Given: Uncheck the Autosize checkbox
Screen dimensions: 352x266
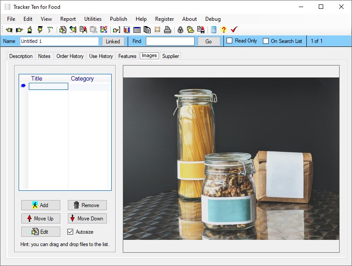Looking at the screenshot, I should pyautogui.click(x=70, y=232).
